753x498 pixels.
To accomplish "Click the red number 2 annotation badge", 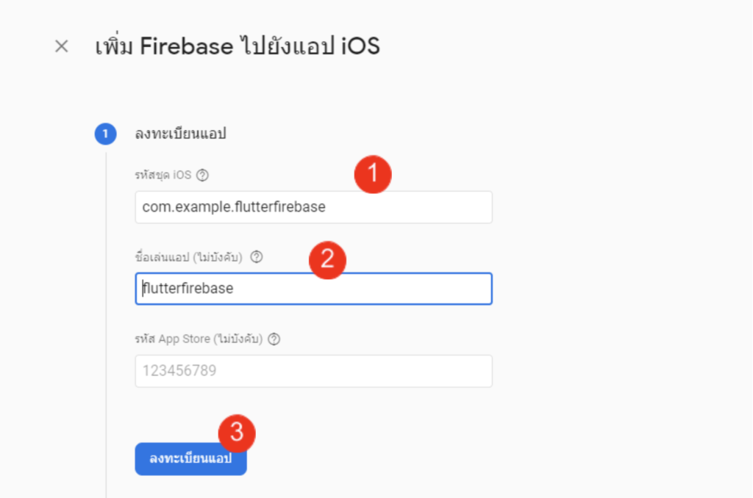I will click(327, 260).
